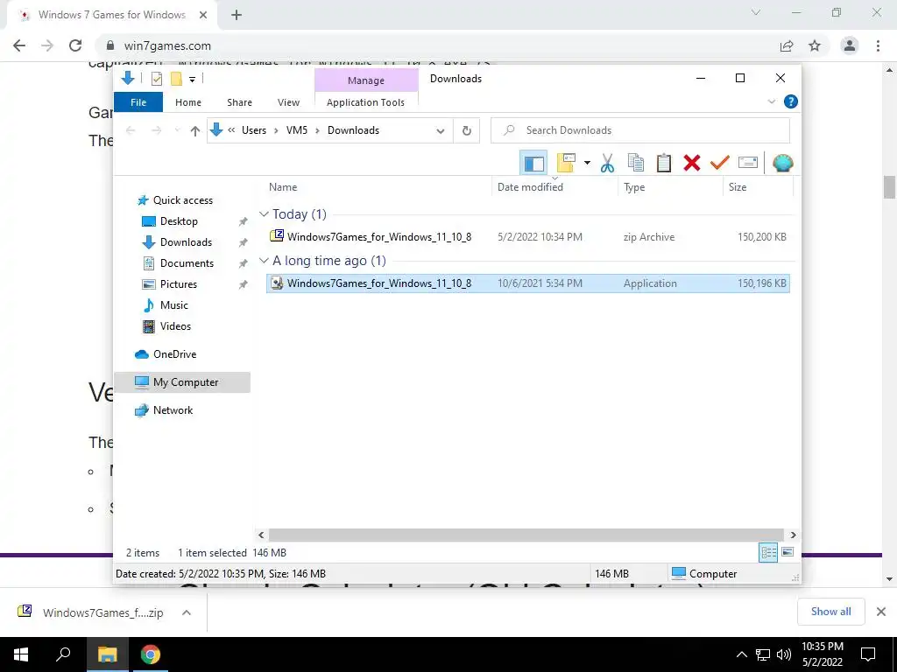Click the Copy icon in Explorer toolbar
The width and height of the screenshot is (897, 672).
636,163
